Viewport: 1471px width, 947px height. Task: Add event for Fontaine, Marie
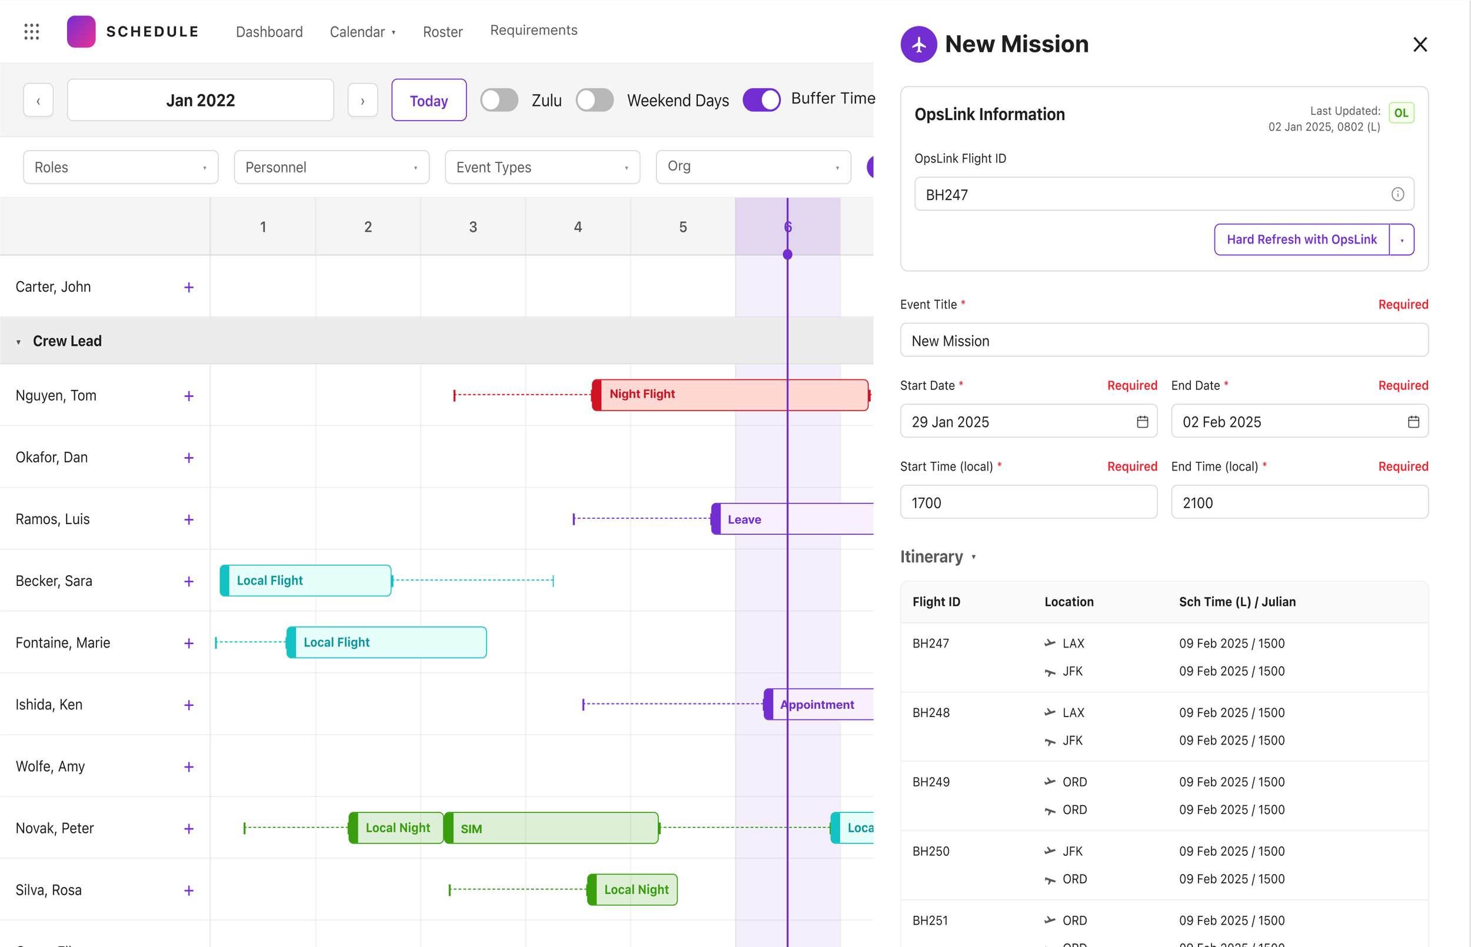tap(189, 643)
